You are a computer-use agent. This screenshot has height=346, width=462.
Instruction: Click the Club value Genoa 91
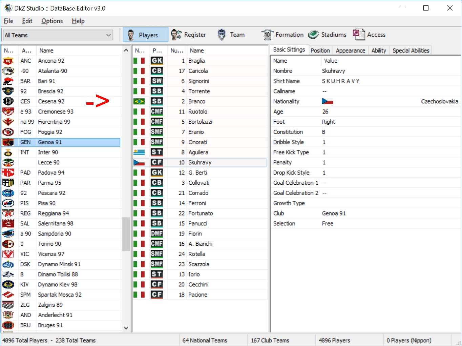pyautogui.click(x=334, y=213)
